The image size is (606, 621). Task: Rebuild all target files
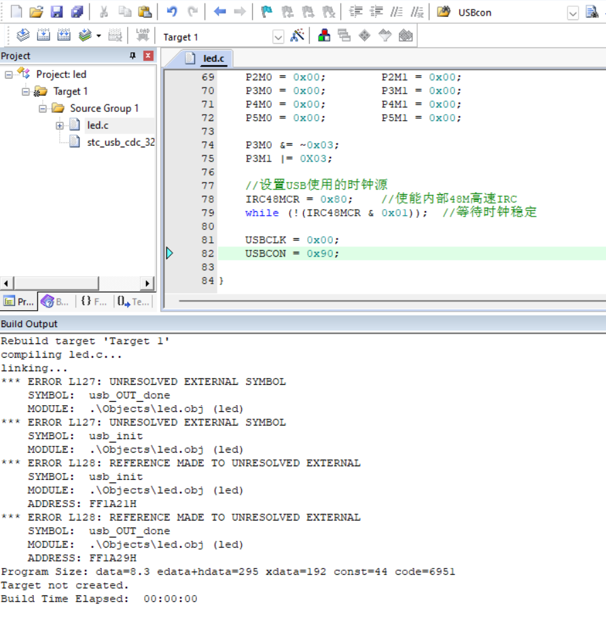pyautogui.click(x=64, y=36)
